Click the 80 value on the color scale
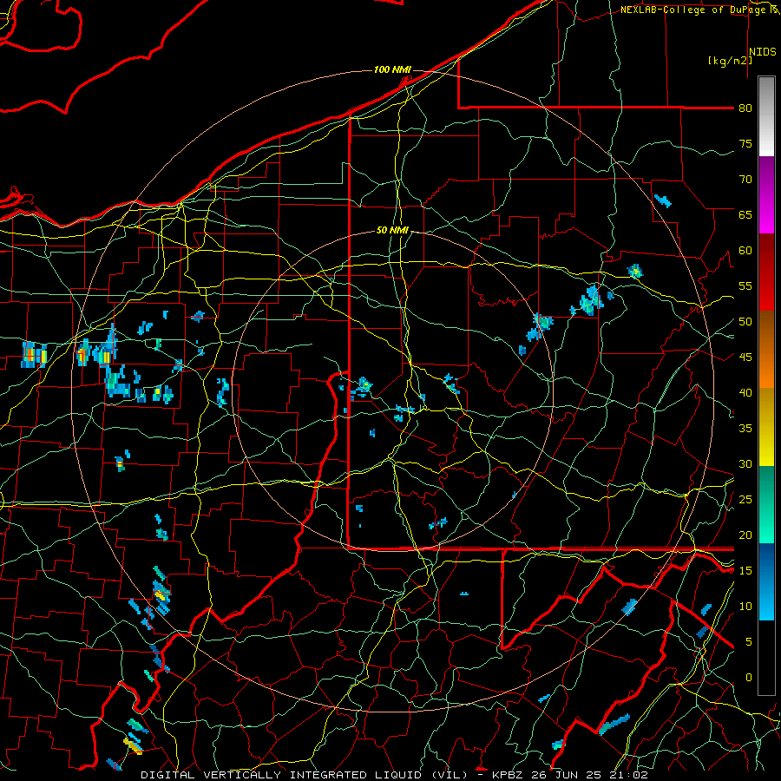The width and height of the screenshot is (781, 781). pyautogui.click(x=745, y=108)
